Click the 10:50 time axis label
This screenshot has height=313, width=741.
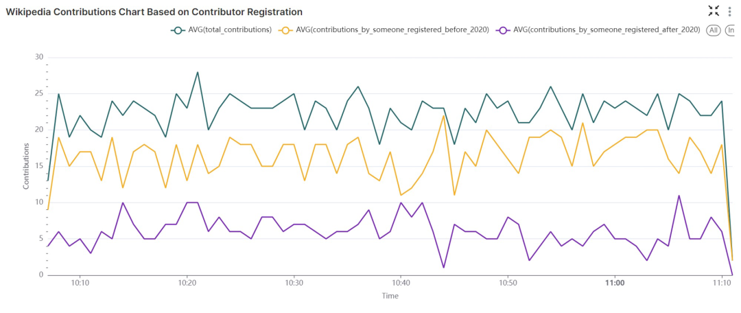coord(508,283)
